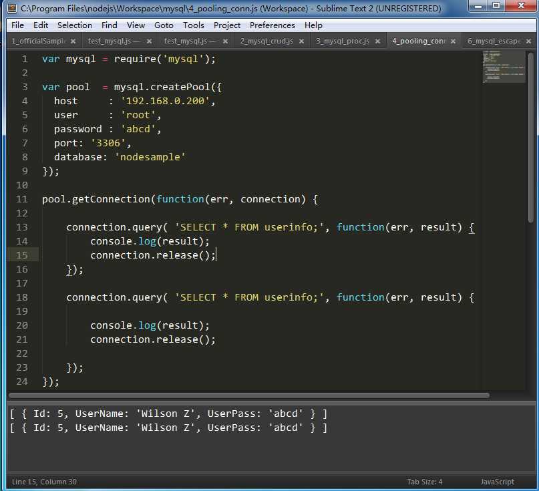Close the 6_mysql_escape tab
This screenshot has height=491, width=539.
(x=529, y=41)
